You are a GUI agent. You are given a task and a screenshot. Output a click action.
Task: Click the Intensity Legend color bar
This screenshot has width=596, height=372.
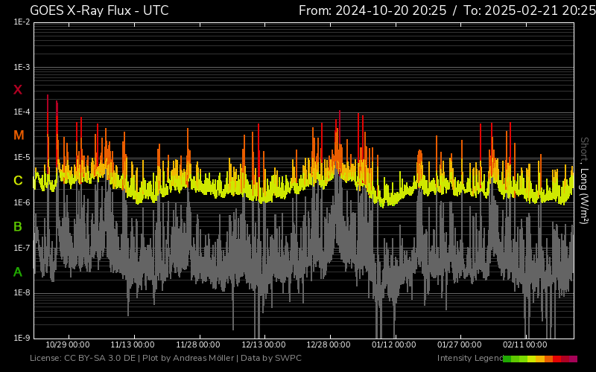(x=539, y=359)
